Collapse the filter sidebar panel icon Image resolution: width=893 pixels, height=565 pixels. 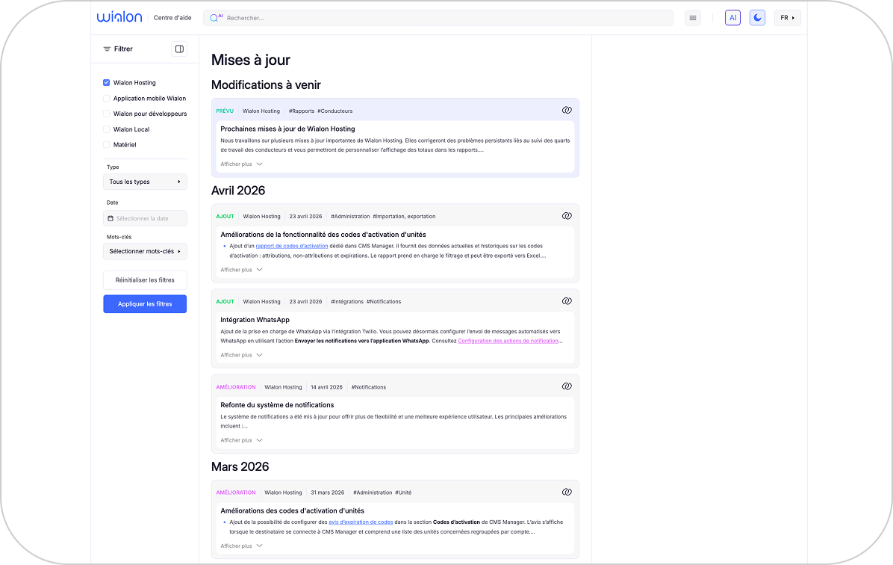(x=179, y=49)
